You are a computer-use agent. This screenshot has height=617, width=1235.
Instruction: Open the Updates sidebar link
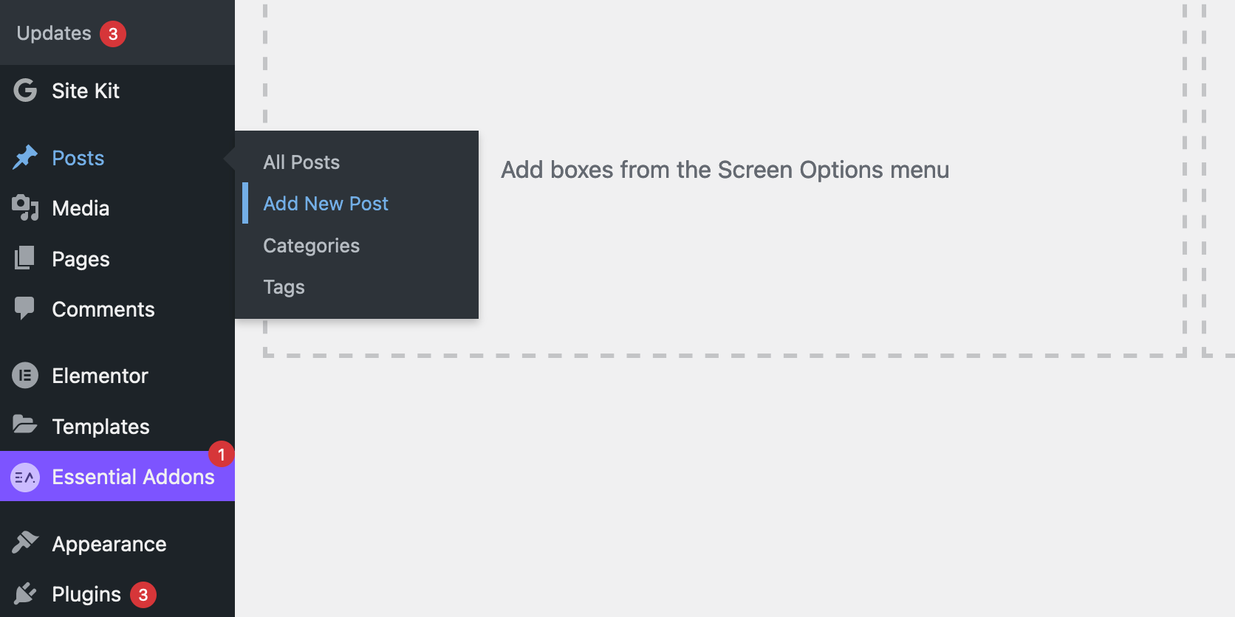point(54,33)
